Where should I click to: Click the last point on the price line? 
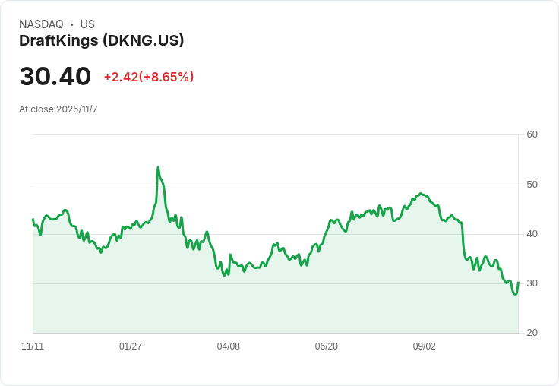pos(518,283)
